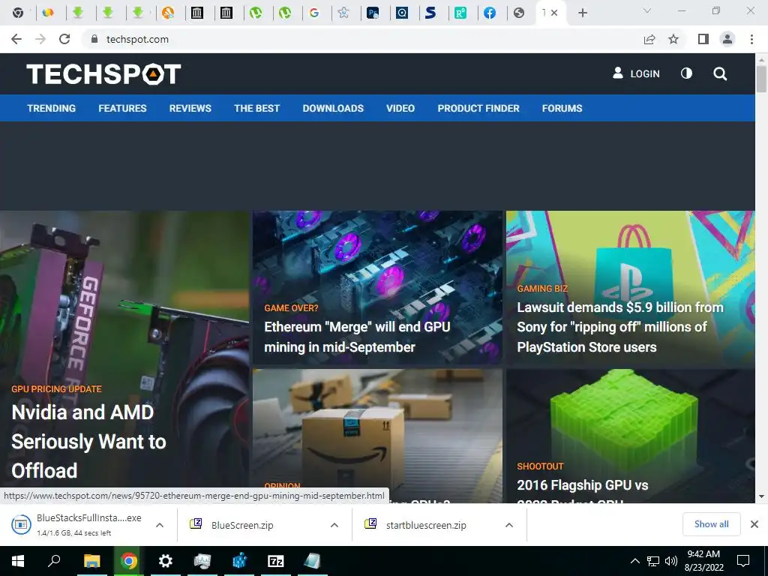Click the address bar showing techspot.com
Screen dimensions: 768x576
pyautogui.click(x=362, y=39)
